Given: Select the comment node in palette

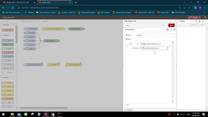Looking at the screenshot, I should click(8, 72).
